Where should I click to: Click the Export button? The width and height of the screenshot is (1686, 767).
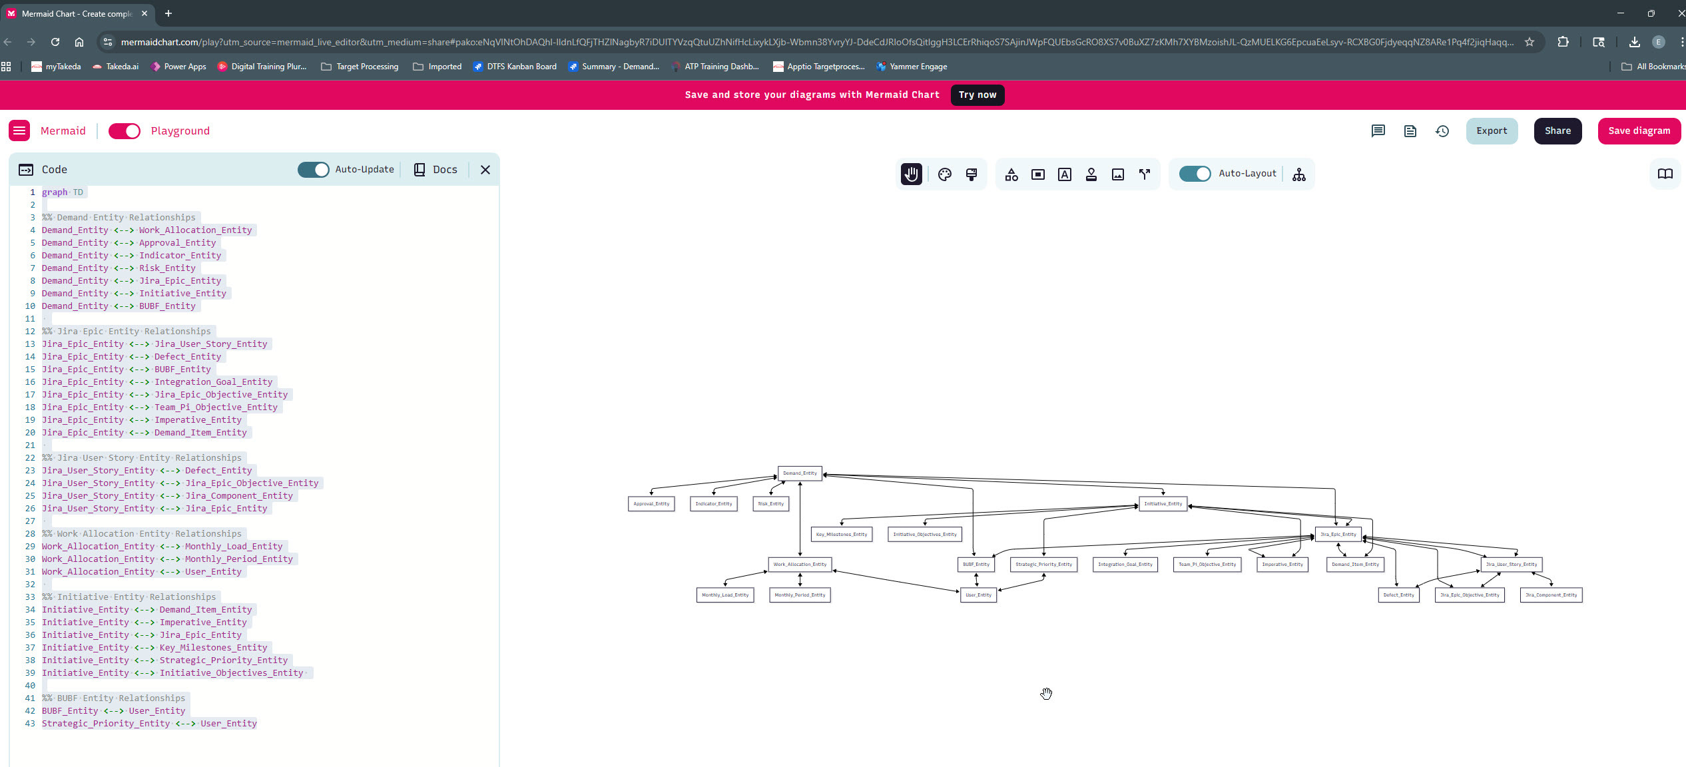pos(1492,131)
